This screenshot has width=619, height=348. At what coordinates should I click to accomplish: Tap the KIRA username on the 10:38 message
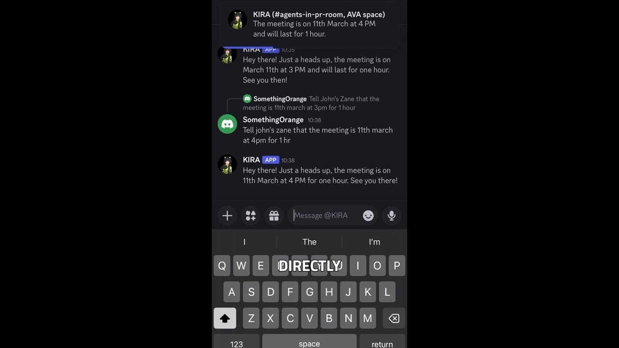pos(251,159)
